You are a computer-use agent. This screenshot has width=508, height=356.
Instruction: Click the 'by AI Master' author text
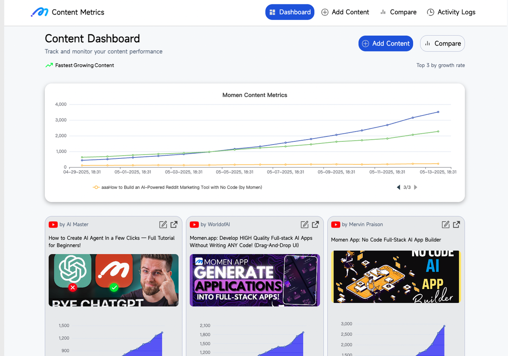click(74, 225)
